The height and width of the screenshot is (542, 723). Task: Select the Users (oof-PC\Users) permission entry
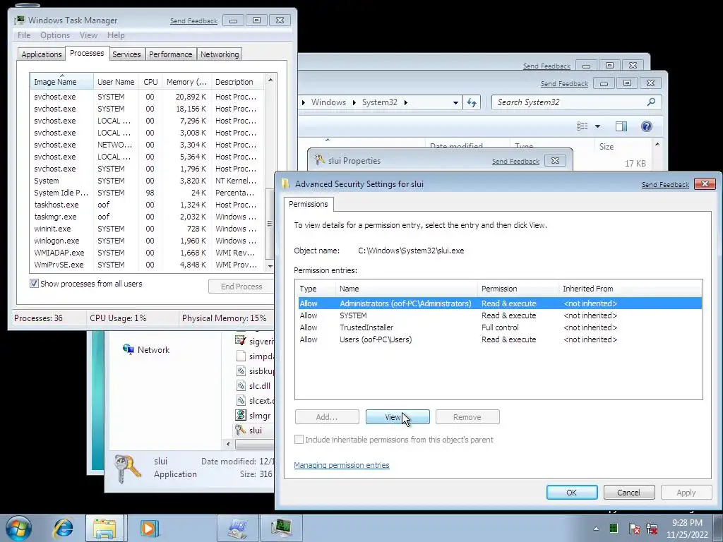(x=499, y=339)
